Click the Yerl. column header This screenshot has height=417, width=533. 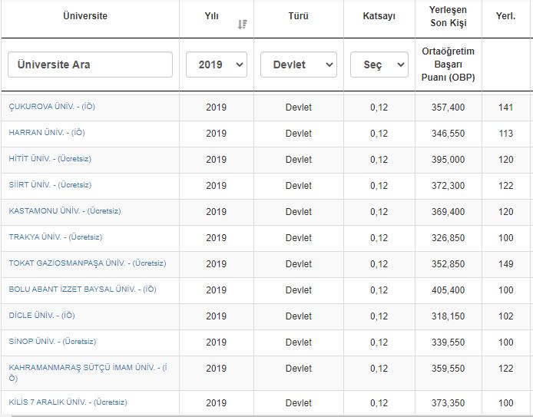506,16
